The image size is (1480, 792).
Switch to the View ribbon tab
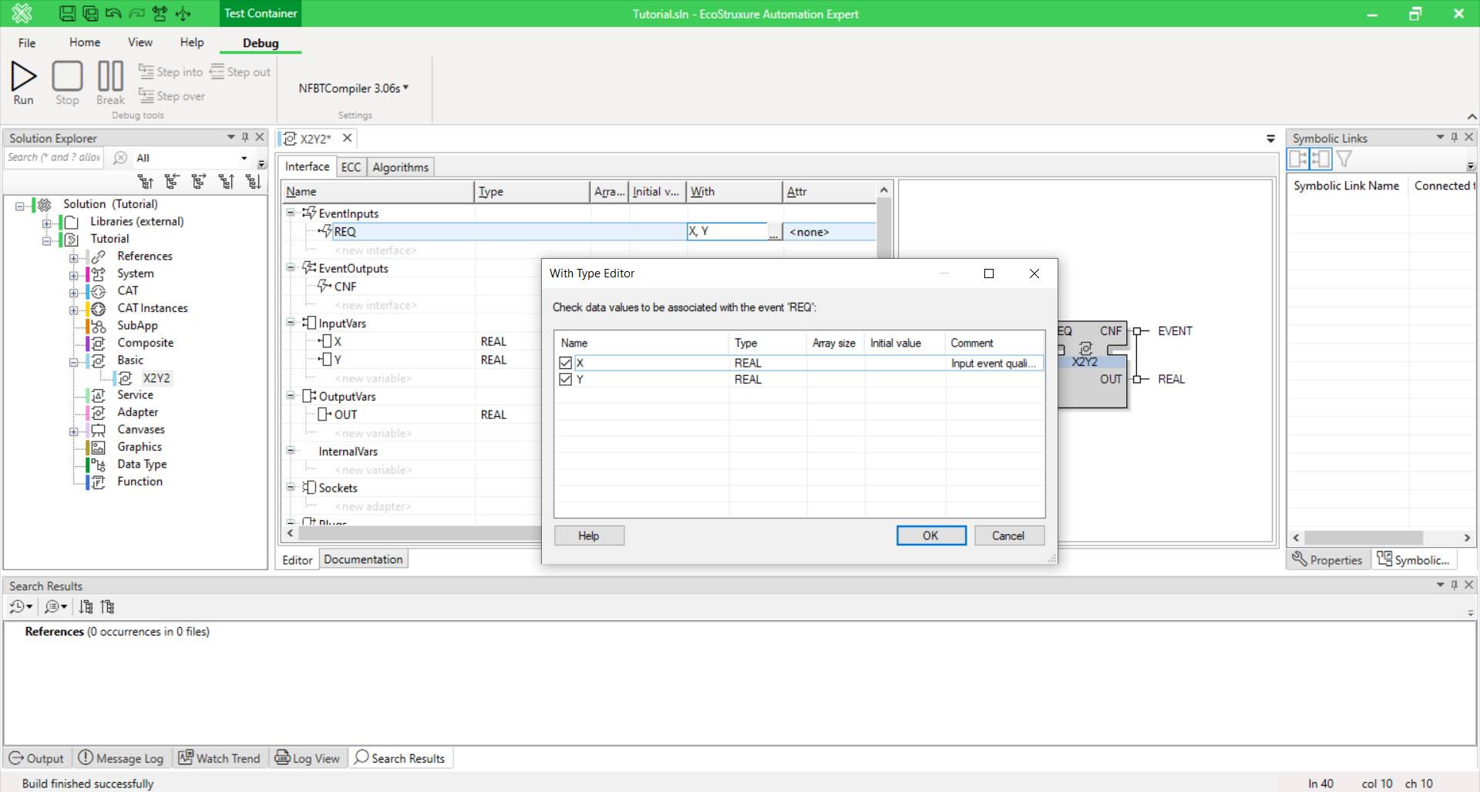pos(140,42)
